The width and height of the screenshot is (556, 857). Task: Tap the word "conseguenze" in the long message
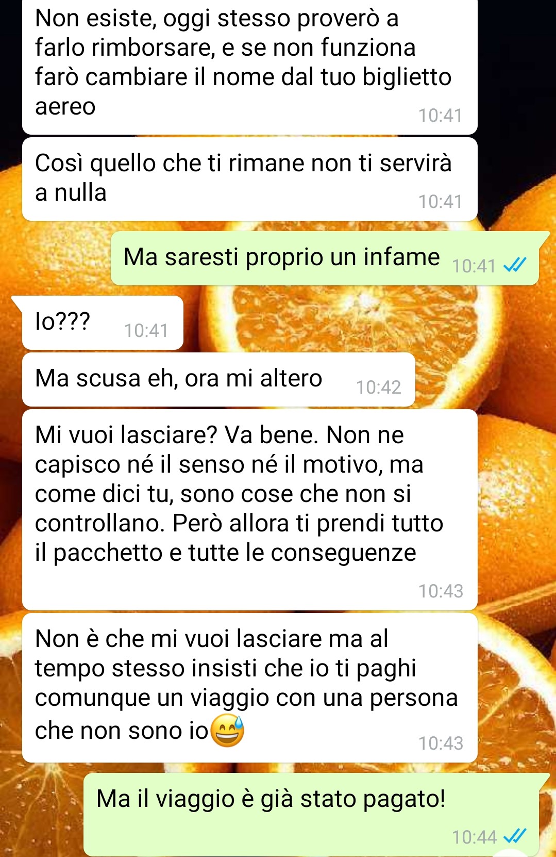343,553
